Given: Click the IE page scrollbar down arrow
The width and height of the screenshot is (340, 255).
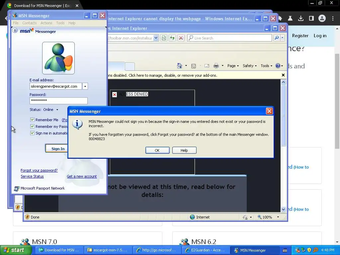Looking at the screenshot, I should pyautogui.click(x=283, y=209).
